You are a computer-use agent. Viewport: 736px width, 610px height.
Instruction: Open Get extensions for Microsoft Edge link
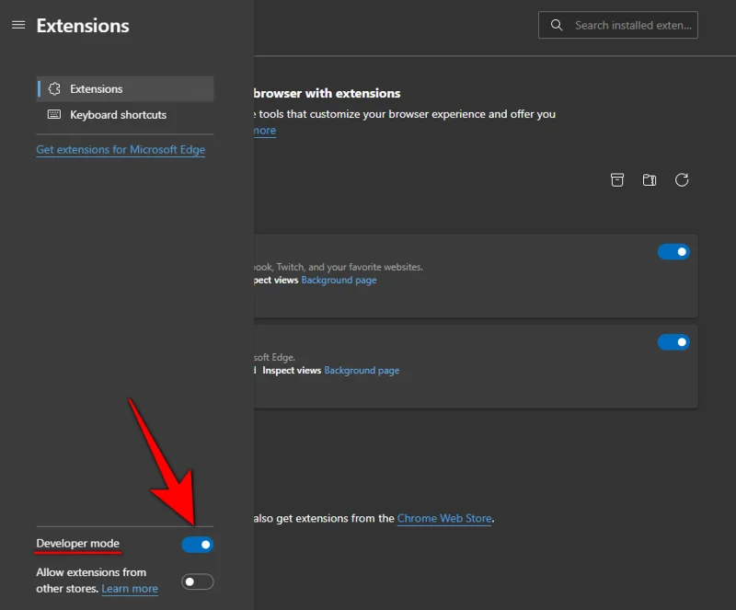pos(121,150)
